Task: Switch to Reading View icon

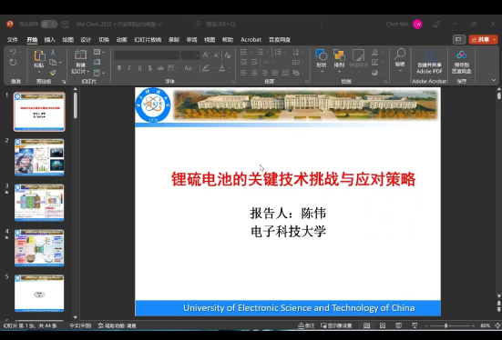Action: tap(398, 325)
